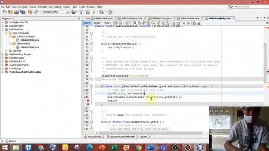
Task: Click the New File toolbar icon
Action: (x=5, y=12)
